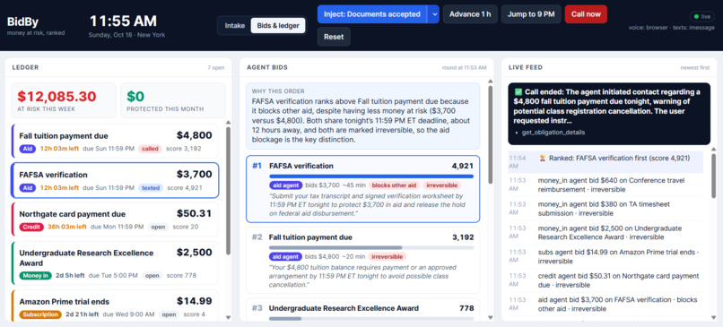Image resolution: width=723 pixels, height=327 pixels.
Task: Select the #3 Undergraduate Research Excellence bid
Action: pyautogui.click(x=362, y=309)
